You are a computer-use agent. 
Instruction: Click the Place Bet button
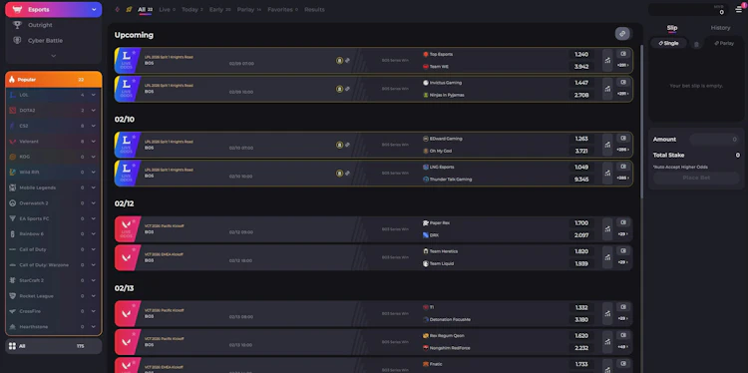pyautogui.click(x=696, y=178)
